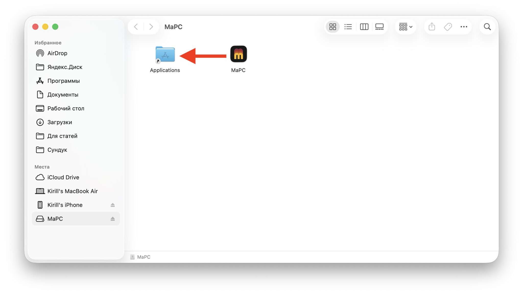Click the Избранное section header
The image size is (523, 294).
[48, 43]
